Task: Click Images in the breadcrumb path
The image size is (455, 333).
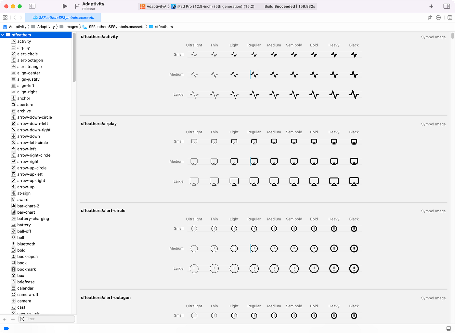Action: coord(71,27)
